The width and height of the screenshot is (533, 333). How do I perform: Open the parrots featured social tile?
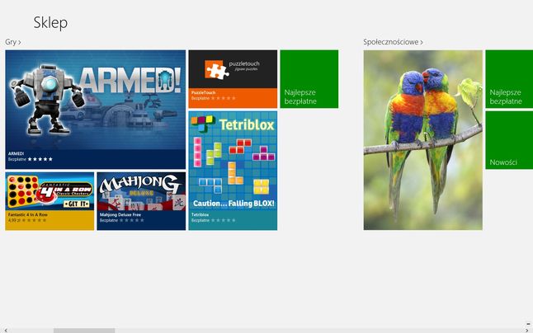(x=423, y=140)
